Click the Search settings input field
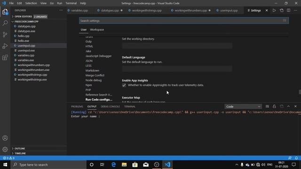This screenshot has width=301, height=169. tap(184, 21)
